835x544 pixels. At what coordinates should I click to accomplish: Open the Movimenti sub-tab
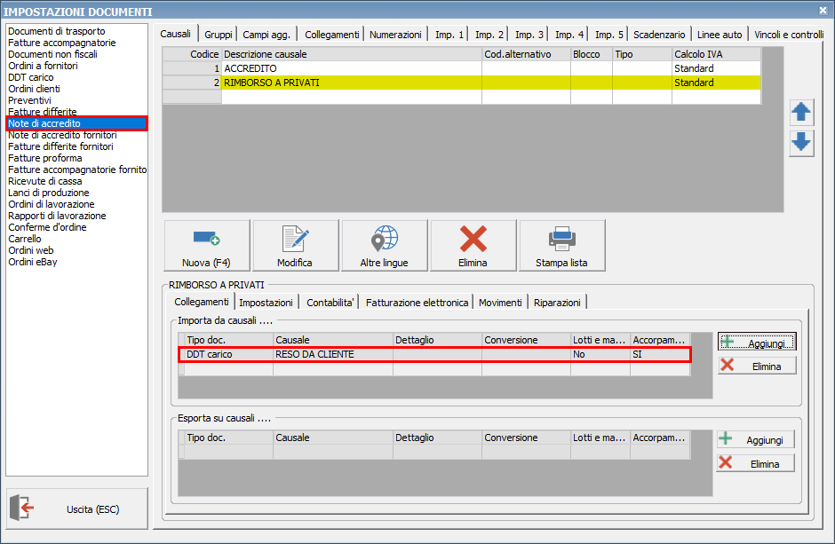point(500,303)
